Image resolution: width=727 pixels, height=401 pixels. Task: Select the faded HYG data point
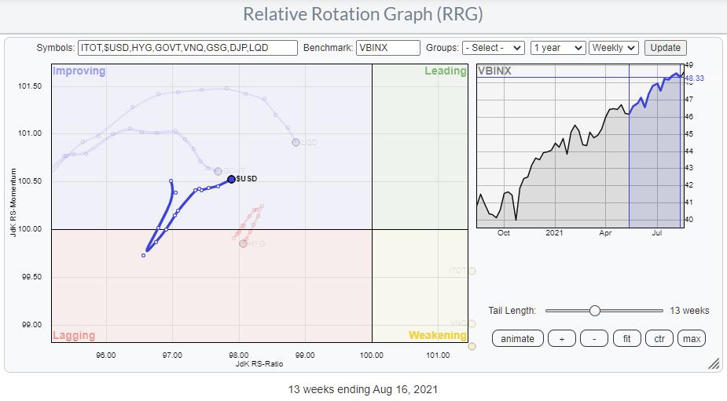tap(243, 243)
